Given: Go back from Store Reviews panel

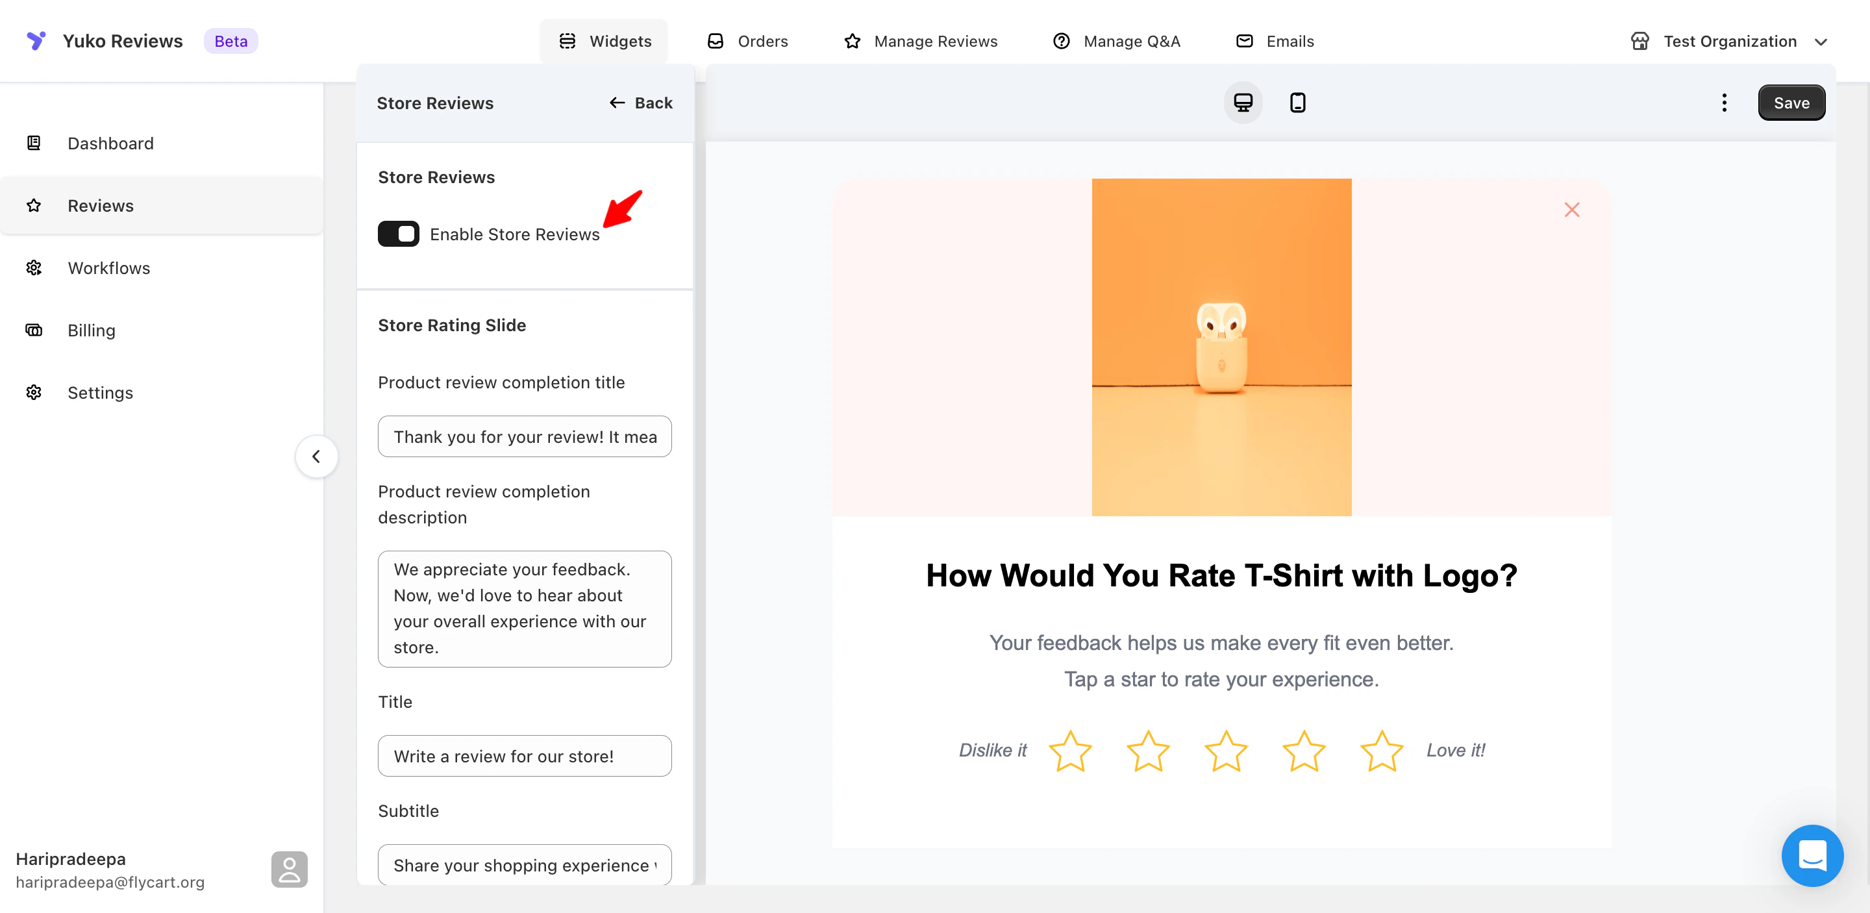Looking at the screenshot, I should coord(640,103).
